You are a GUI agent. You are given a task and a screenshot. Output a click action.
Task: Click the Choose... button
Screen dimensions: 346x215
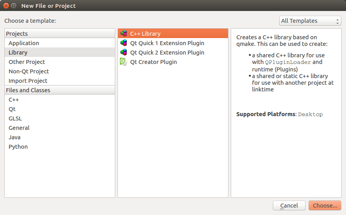[x=325, y=206]
